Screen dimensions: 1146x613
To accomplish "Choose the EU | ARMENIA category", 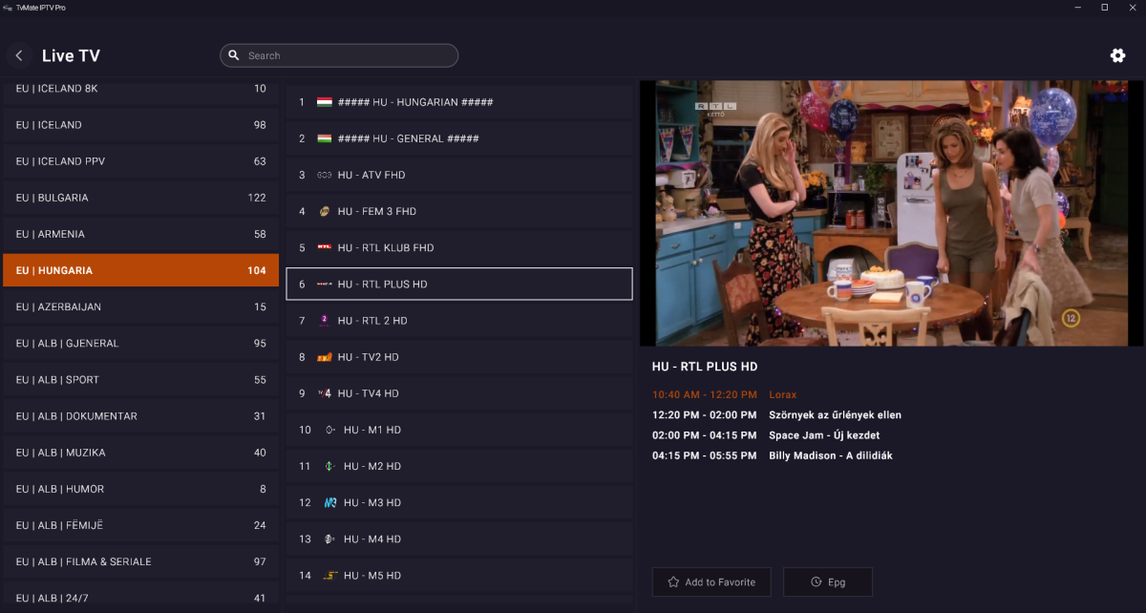I will [140, 234].
